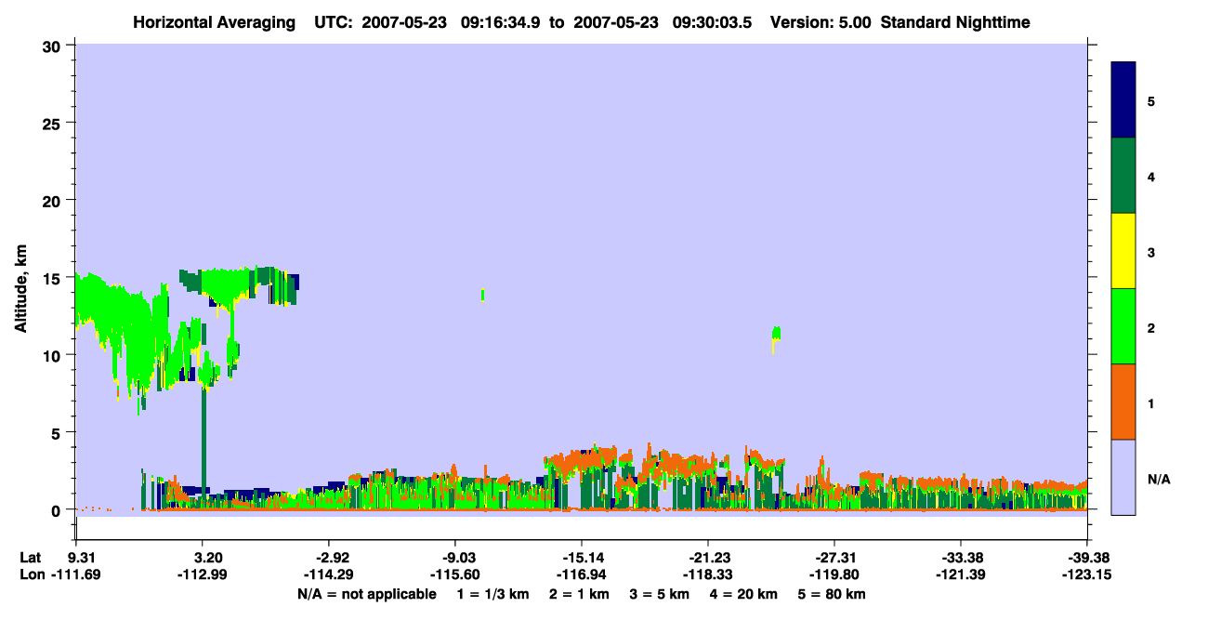Click the yellow 3 legend swatch

pos(1123,251)
